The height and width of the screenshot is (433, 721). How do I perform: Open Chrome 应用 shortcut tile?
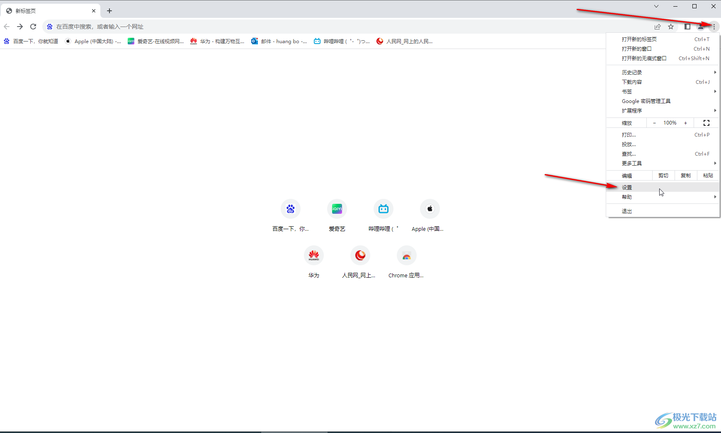coord(407,262)
